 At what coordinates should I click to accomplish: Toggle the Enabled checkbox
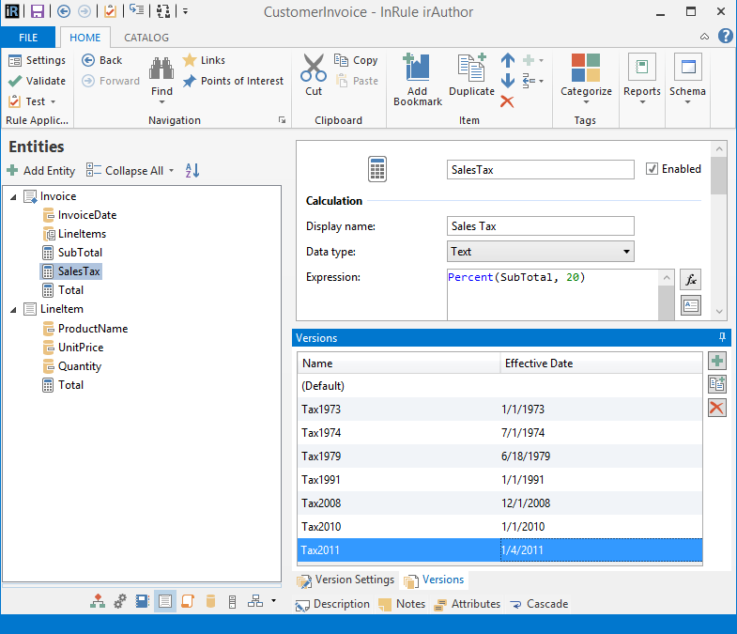click(x=653, y=169)
